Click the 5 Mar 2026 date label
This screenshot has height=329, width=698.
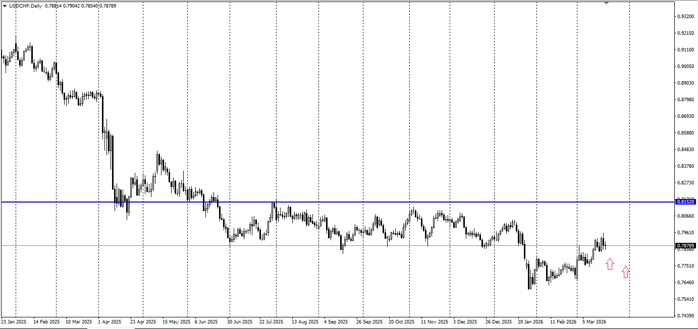[594, 321]
